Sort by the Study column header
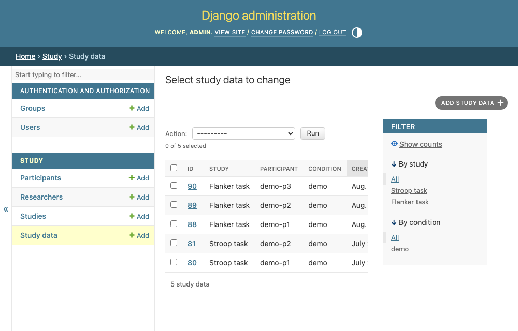 click(219, 169)
